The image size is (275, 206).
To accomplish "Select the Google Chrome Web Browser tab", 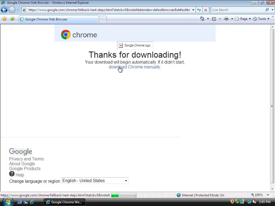I will coord(59,19).
